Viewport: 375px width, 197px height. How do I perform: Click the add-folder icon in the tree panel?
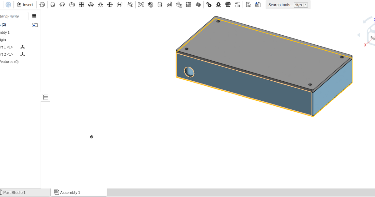(35, 25)
